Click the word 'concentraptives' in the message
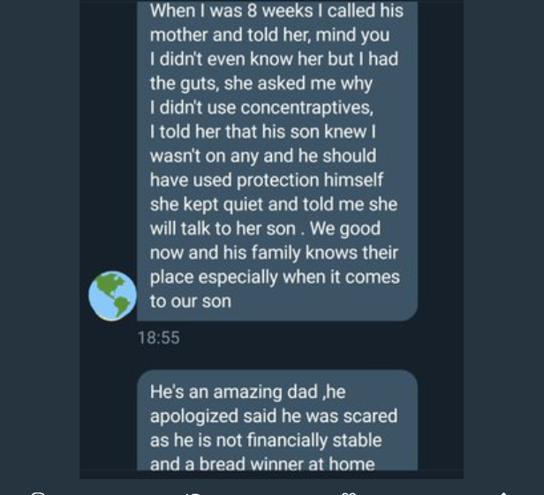Screen dimensions: 544x495 tap(306, 108)
